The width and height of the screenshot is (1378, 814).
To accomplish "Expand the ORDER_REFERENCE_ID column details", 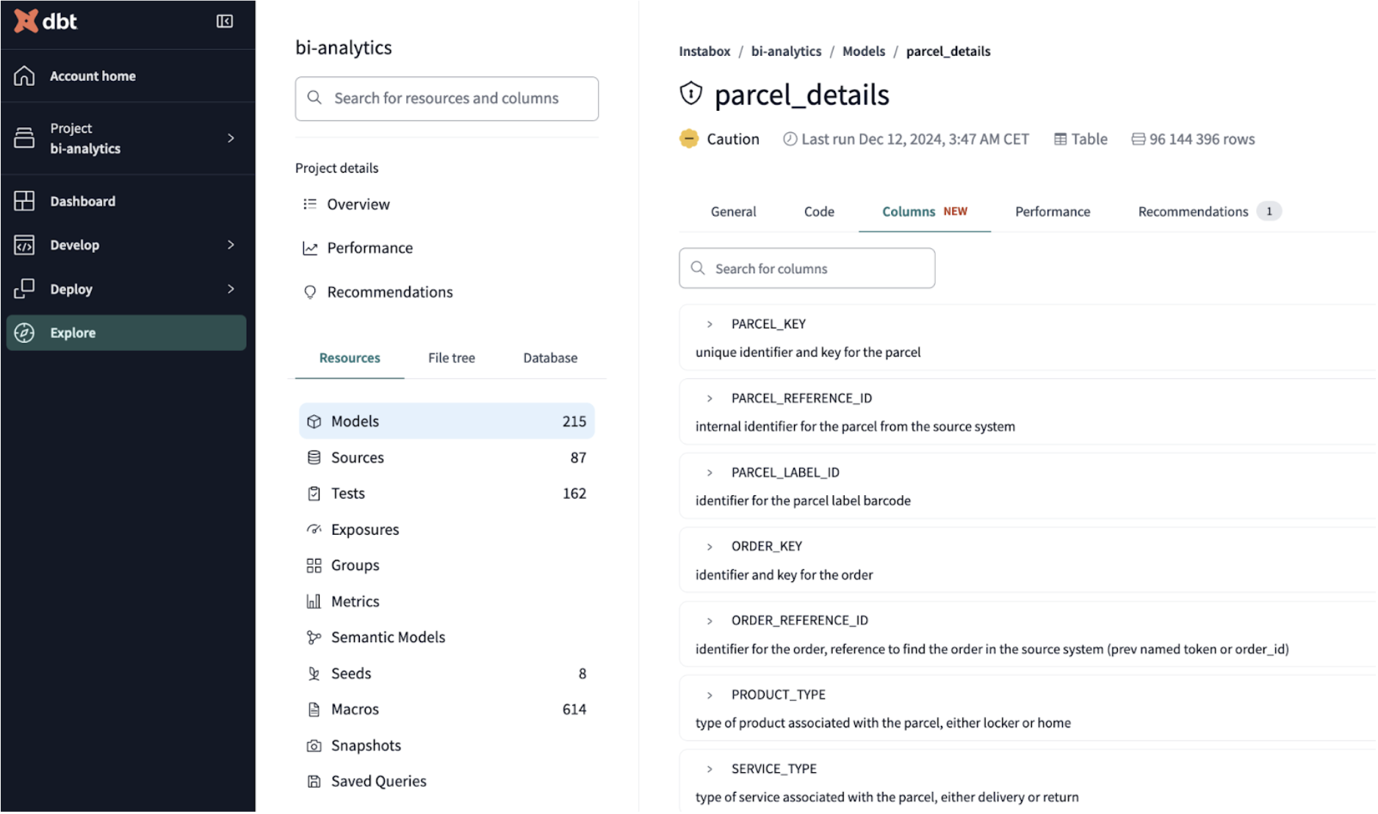I will (x=710, y=621).
